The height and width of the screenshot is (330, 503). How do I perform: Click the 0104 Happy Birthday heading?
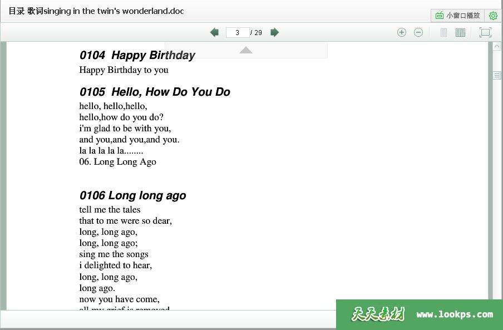pos(137,55)
